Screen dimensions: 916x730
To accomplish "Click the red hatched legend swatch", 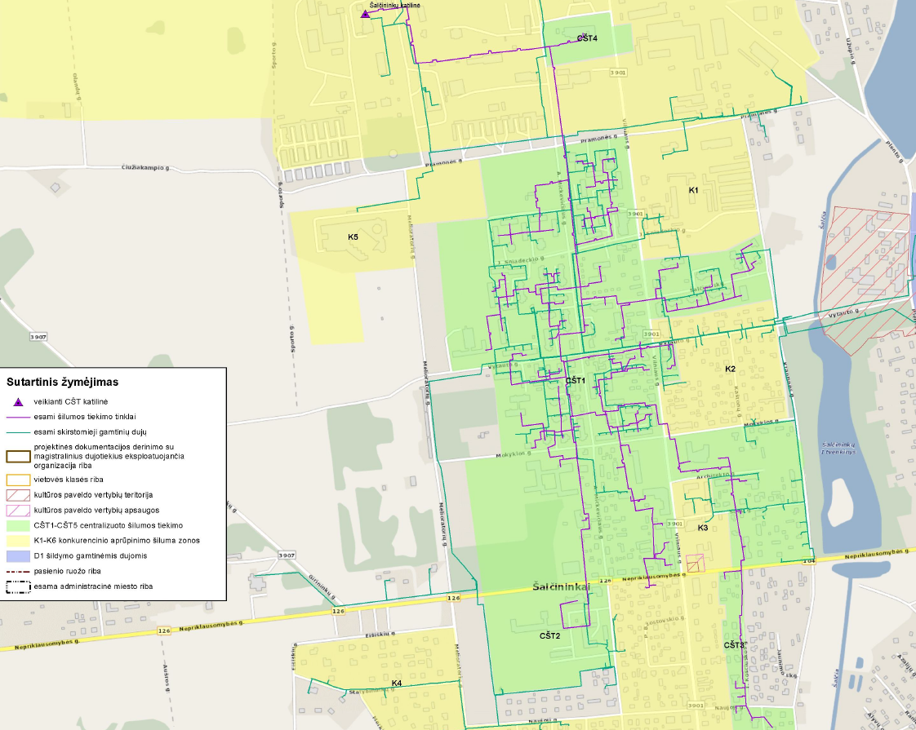I will [x=18, y=495].
